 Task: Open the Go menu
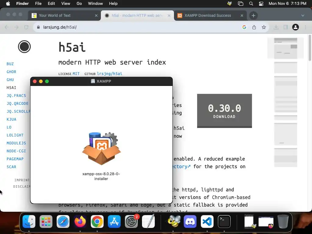tap(79, 4)
